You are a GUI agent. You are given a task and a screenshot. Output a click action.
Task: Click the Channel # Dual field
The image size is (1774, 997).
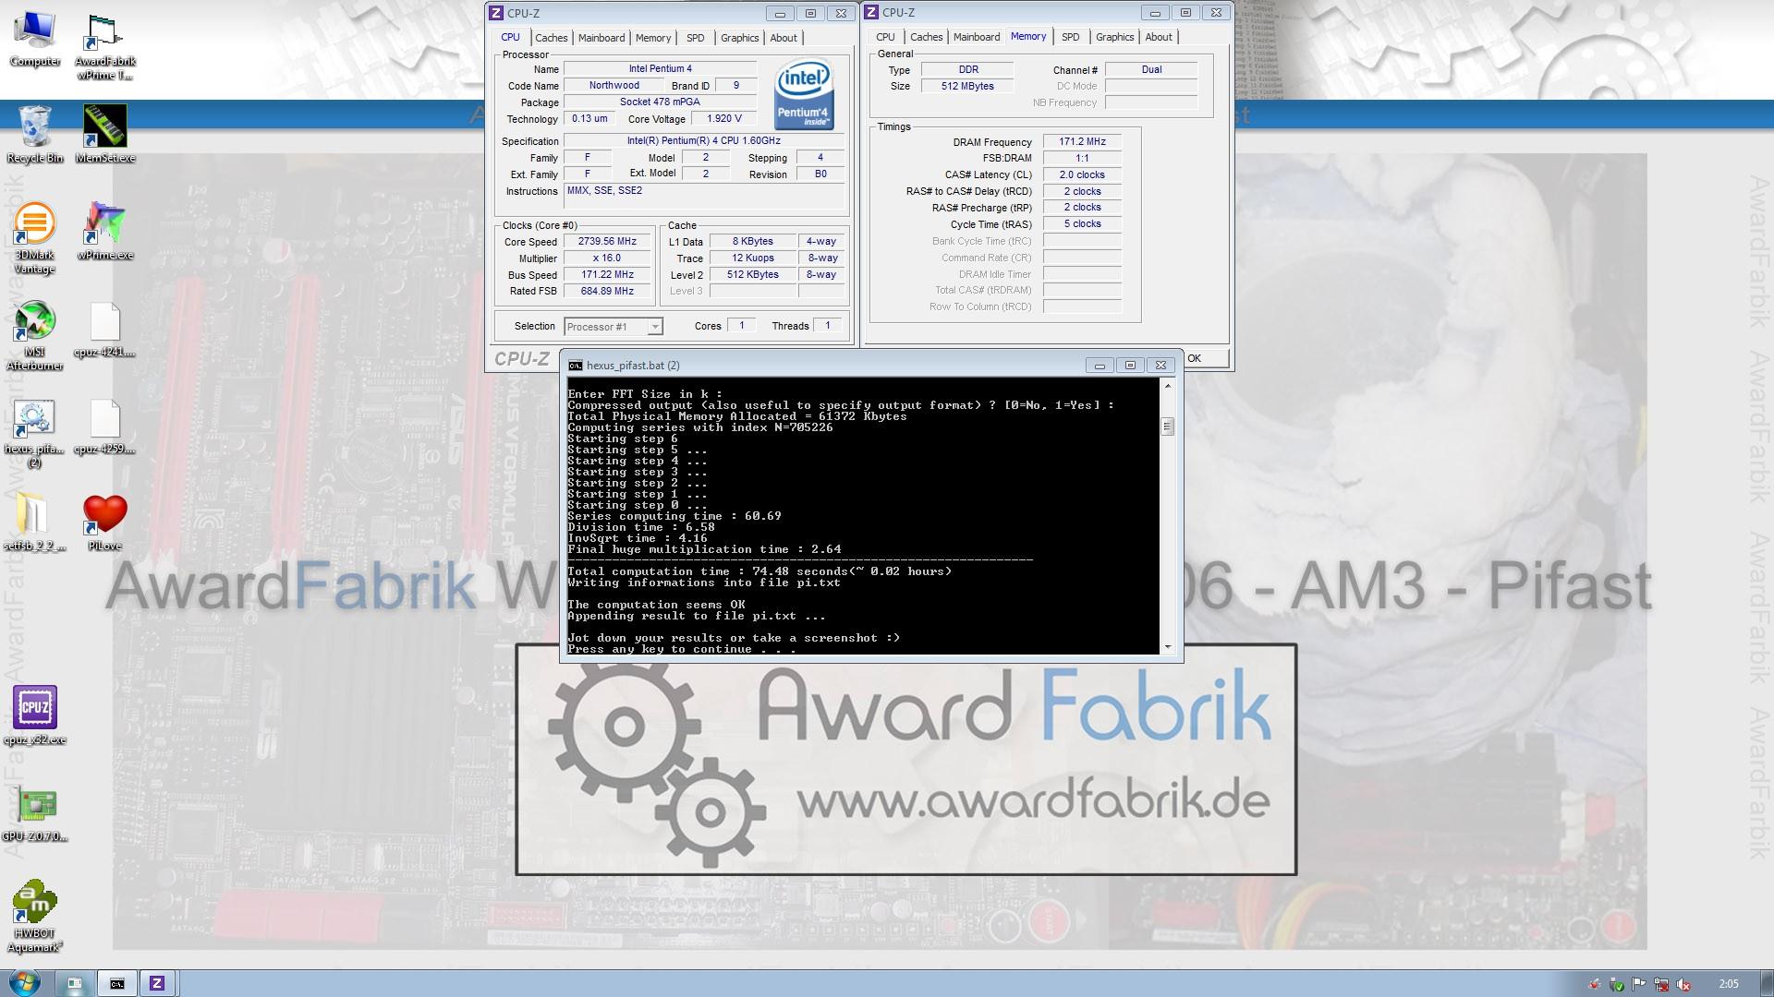click(1151, 70)
